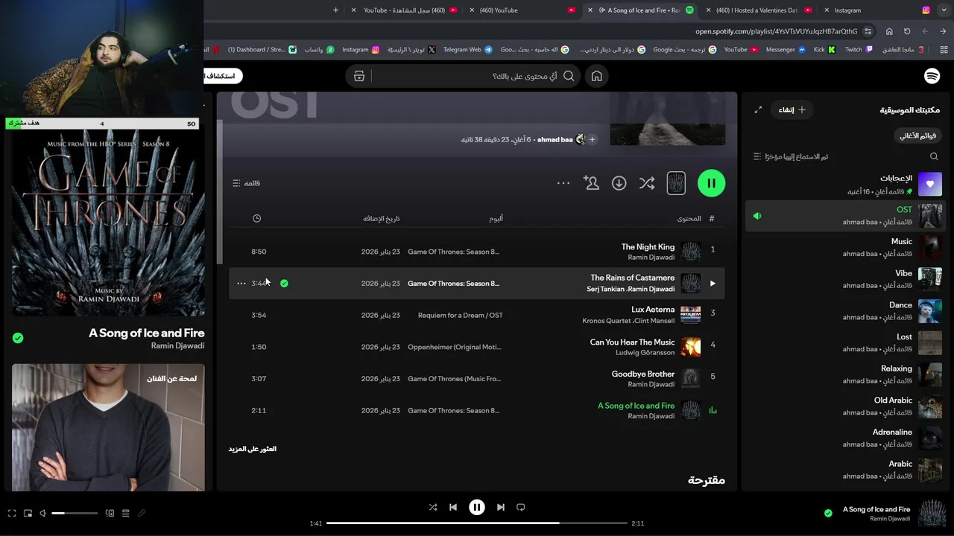Click the Spotify logo
This screenshot has width=954, height=536.
tap(932, 76)
